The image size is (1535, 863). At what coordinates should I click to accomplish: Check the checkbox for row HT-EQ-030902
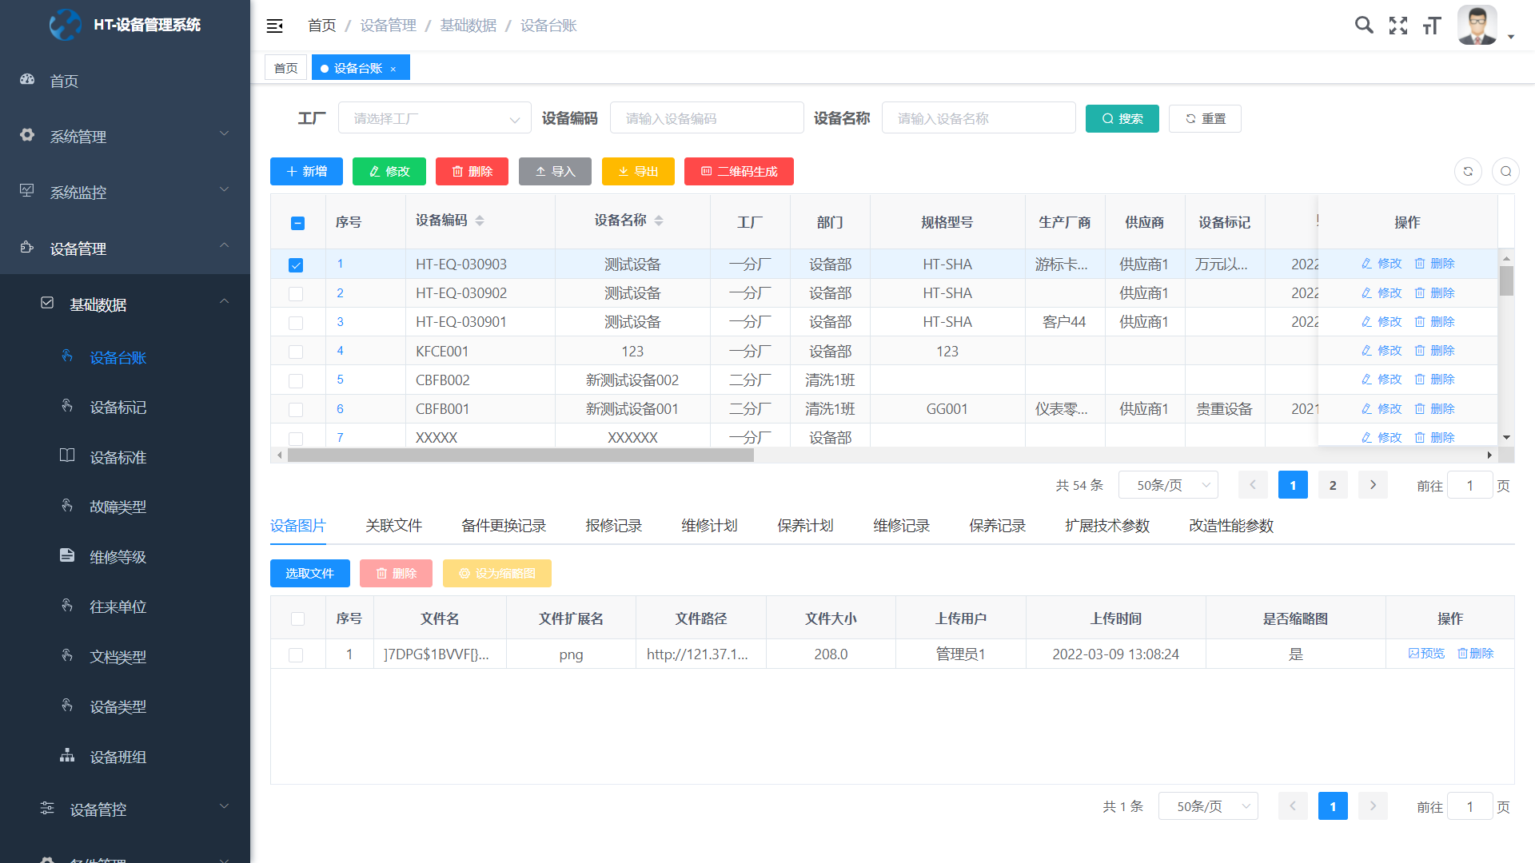(x=296, y=293)
